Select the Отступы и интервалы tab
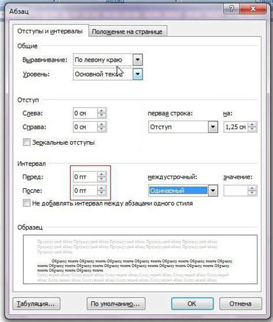273x322 pixels. 50,31
